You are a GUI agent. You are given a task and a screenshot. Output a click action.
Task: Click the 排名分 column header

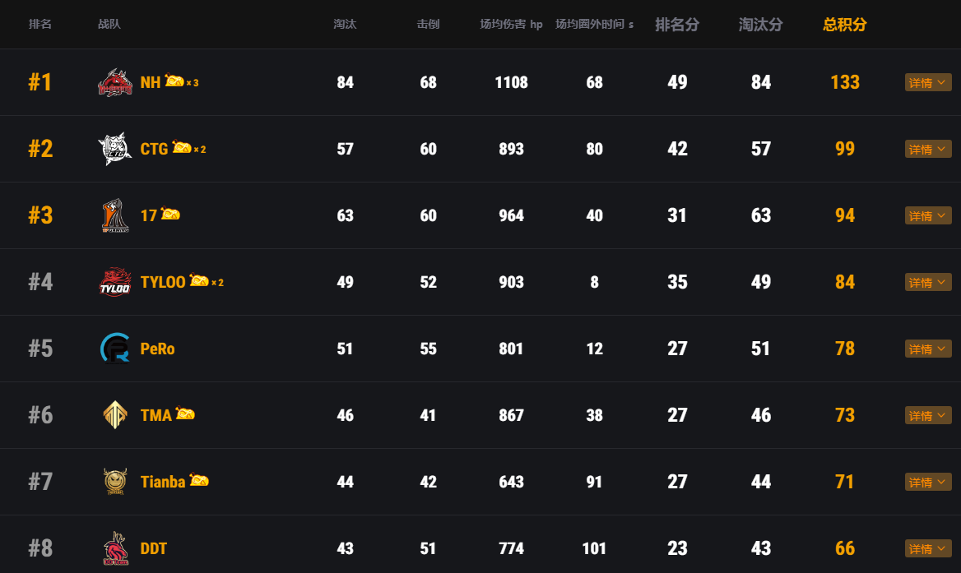click(x=676, y=25)
